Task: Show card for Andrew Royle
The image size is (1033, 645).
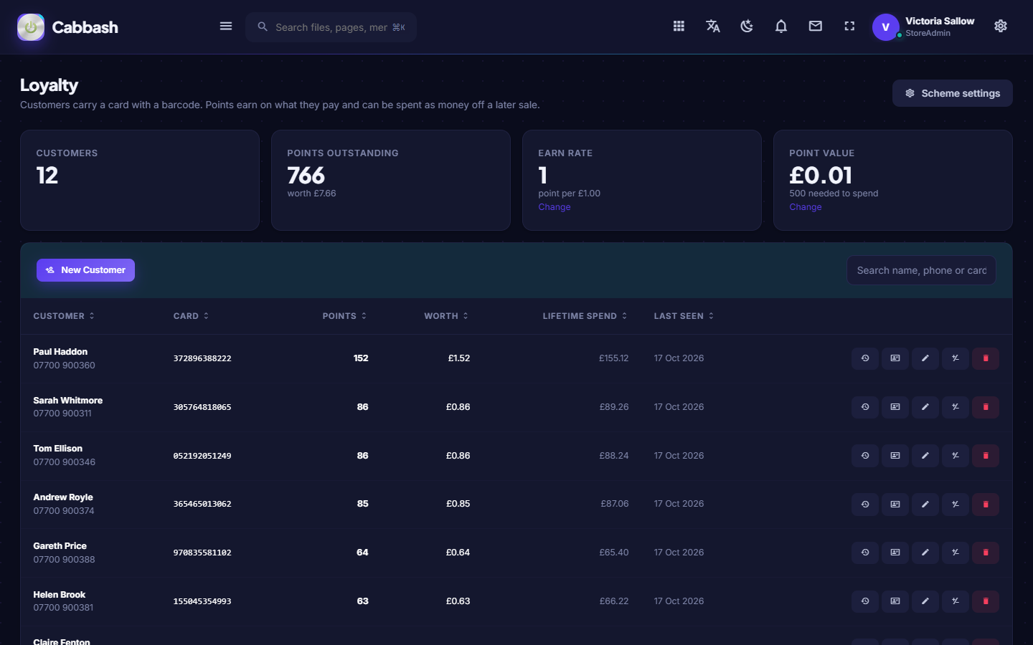Action: (895, 505)
